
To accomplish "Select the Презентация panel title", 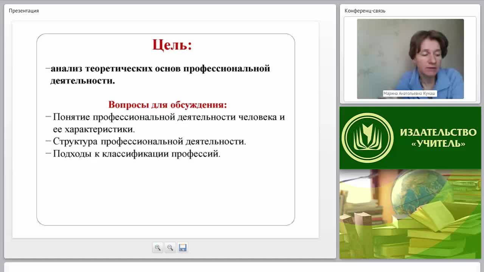I will pos(24,11).
